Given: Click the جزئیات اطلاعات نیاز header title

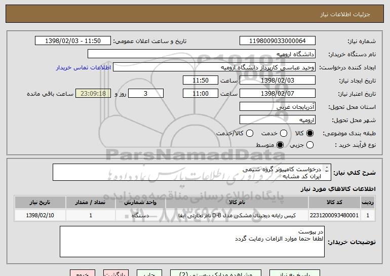Looking at the screenshot, I should [x=345, y=14].
